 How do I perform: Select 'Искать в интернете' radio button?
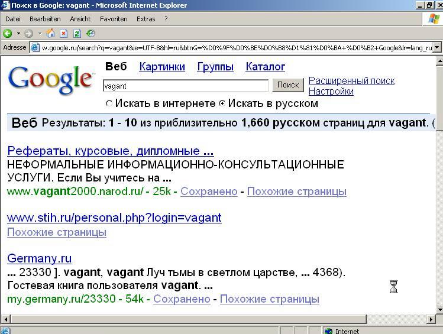point(109,103)
